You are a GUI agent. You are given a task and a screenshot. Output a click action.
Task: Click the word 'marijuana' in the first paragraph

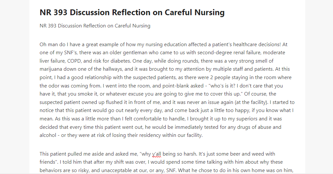coord(51,69)
